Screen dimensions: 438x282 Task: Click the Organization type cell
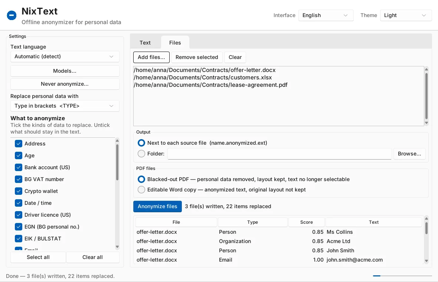click(x=235, y=241)
